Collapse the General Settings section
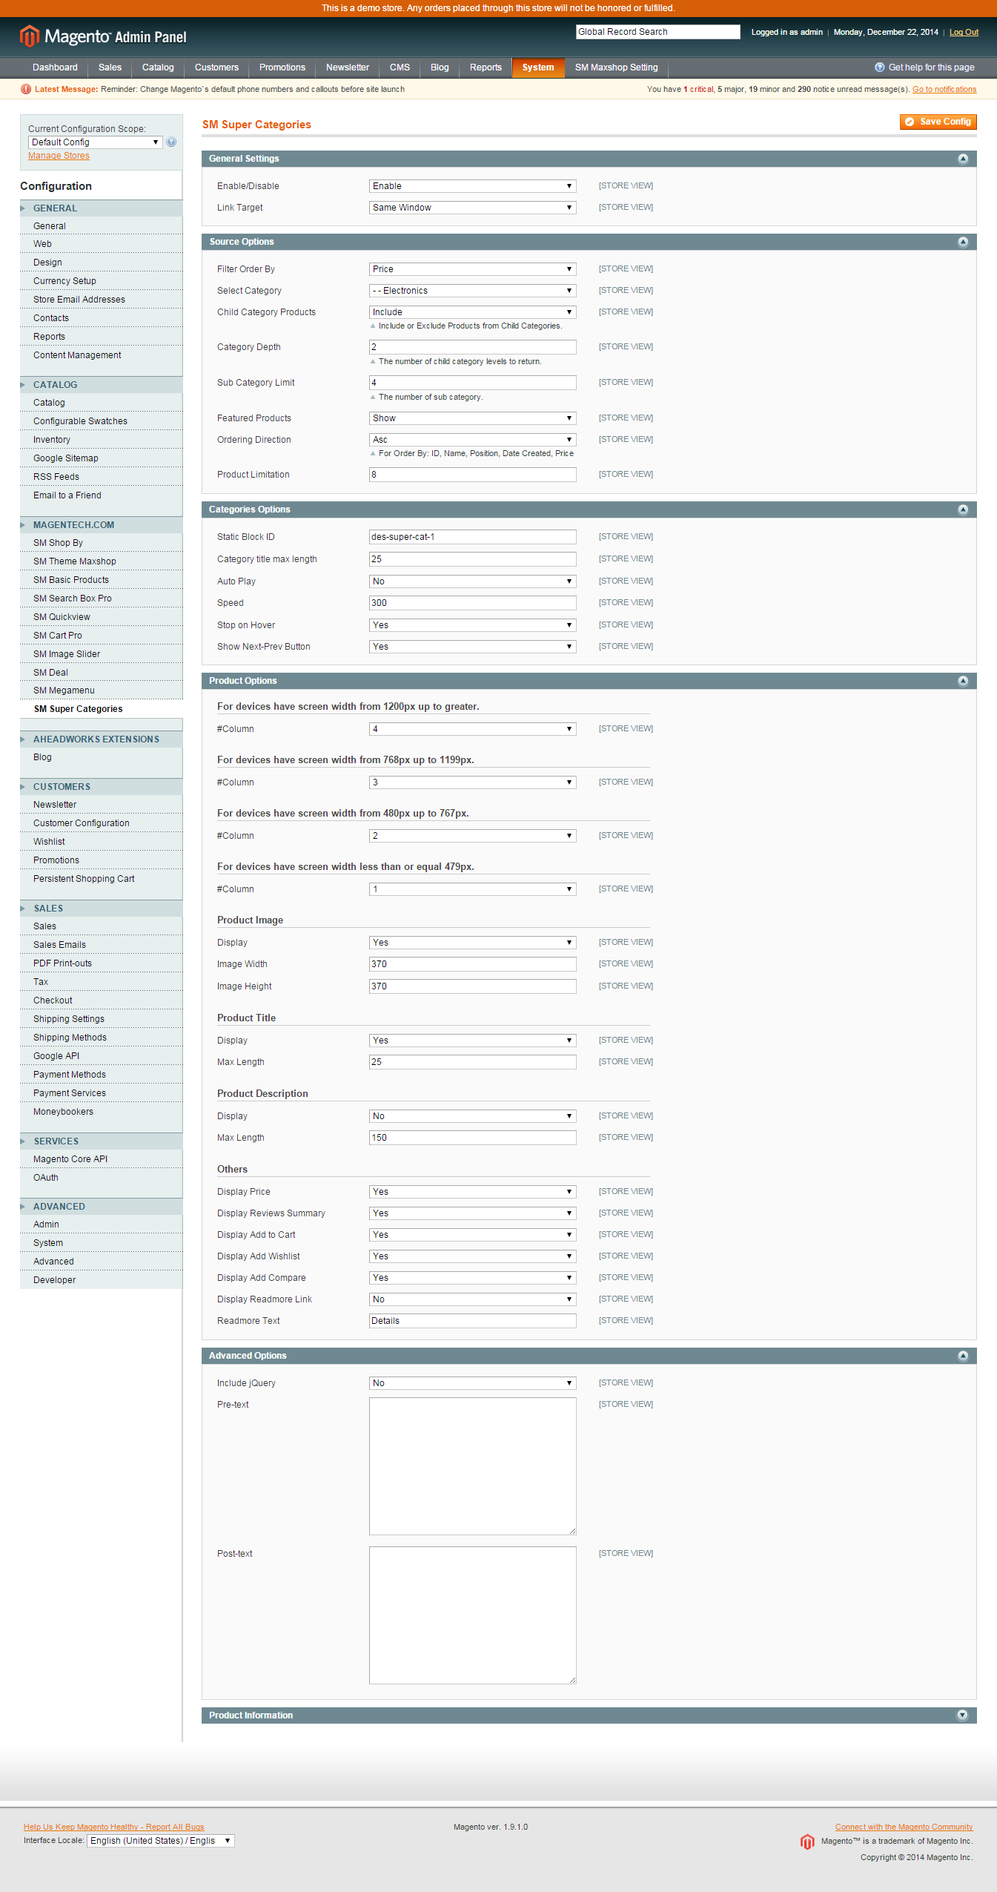This screenshot has height=1892, width=997. [x=963, y=159]
